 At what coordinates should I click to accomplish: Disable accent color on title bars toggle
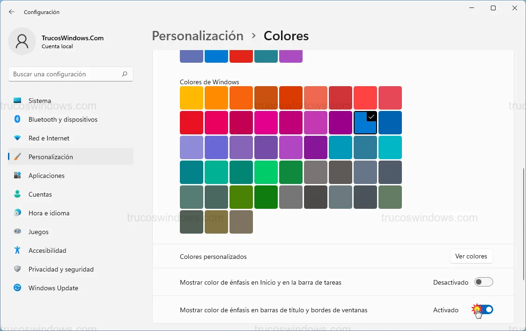[484, 310]
